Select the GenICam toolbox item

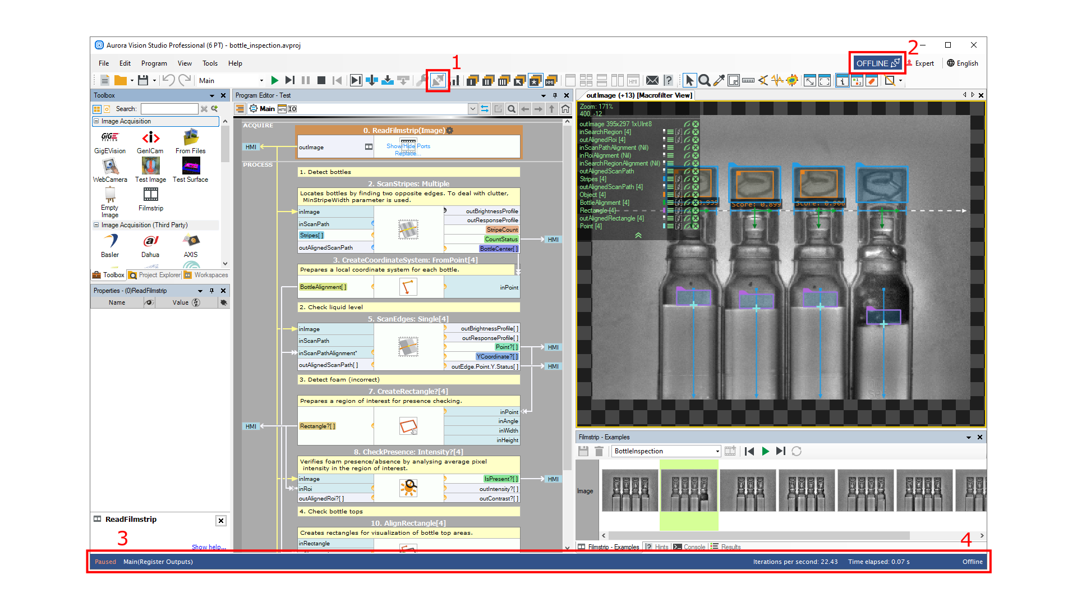click(150, 143)
